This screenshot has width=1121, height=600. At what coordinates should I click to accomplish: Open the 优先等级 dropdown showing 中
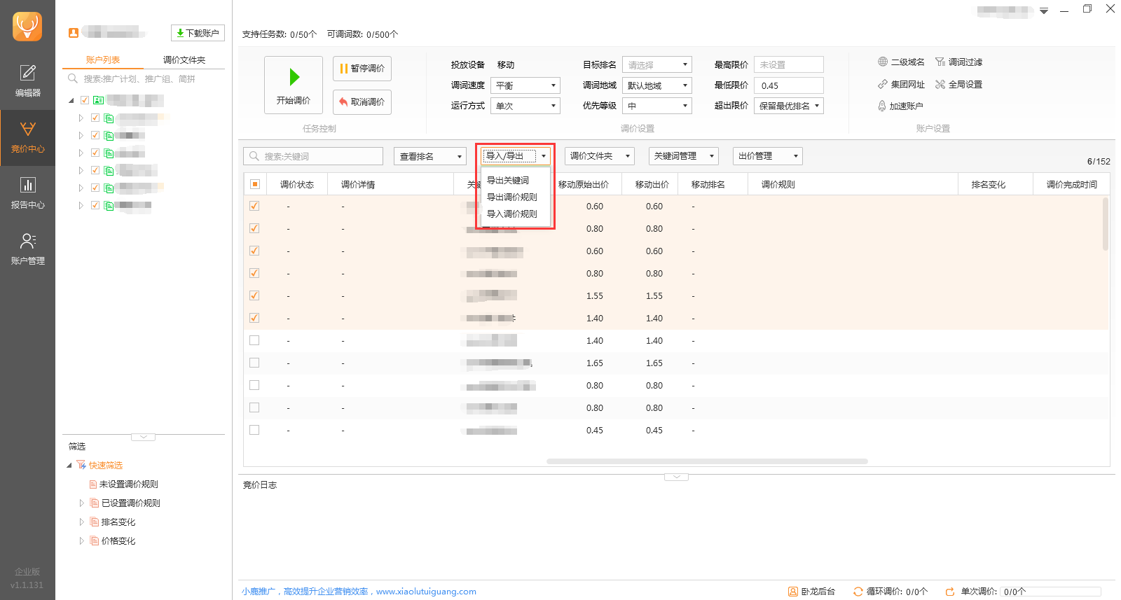657,106
